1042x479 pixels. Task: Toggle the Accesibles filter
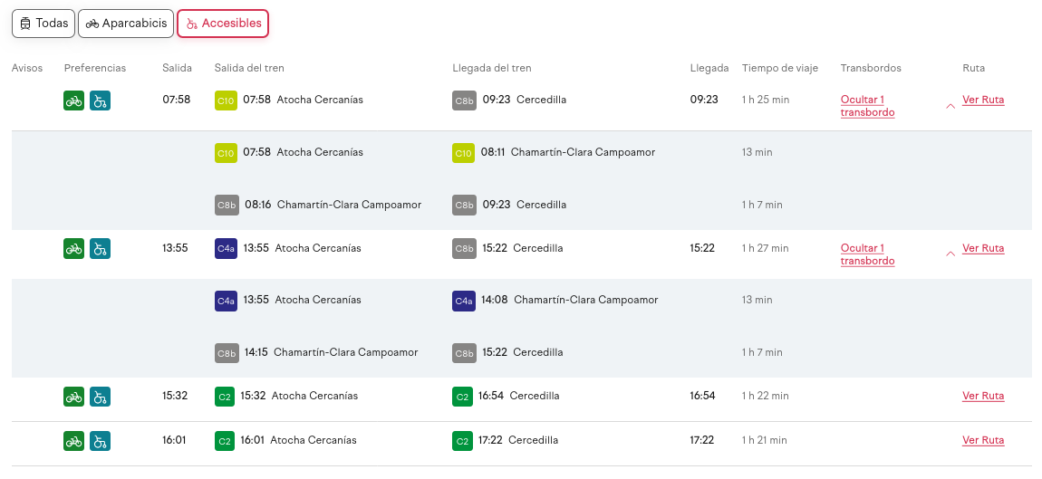(223, 24)
